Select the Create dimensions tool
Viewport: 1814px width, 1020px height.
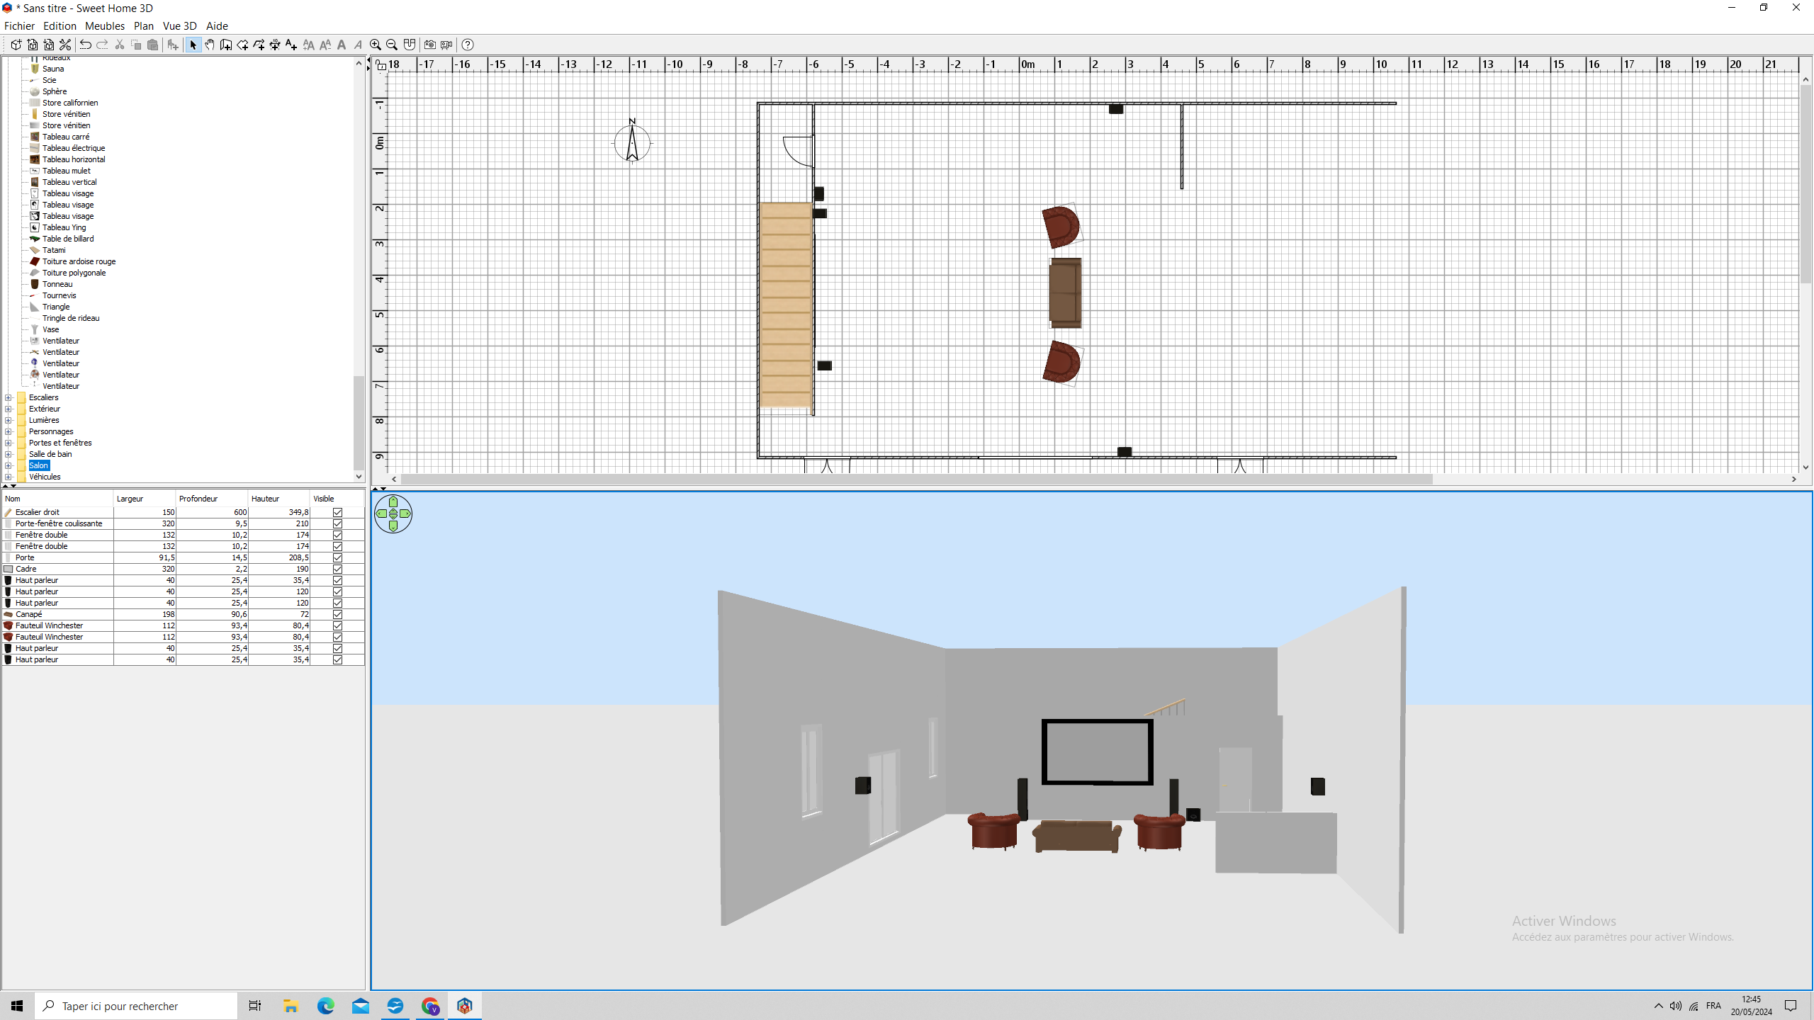(275, 45)
